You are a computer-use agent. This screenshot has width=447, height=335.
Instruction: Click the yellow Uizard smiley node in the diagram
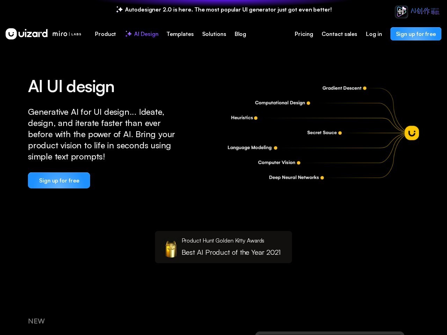click(x=412, y=133)
